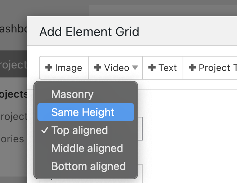Select the Same Height option

(83, 112)
